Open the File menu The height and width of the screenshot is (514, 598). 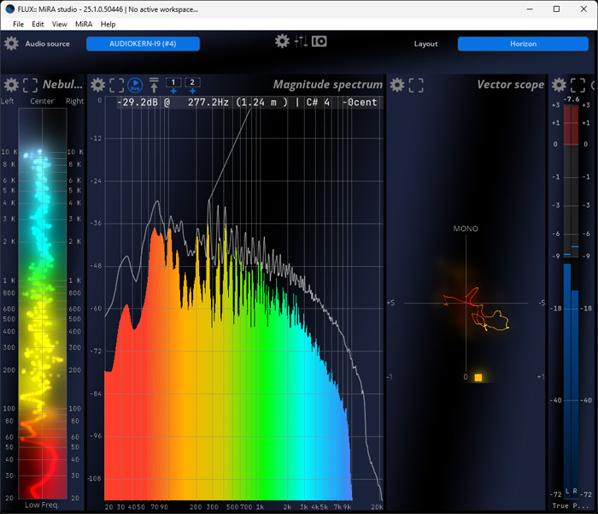18,24
